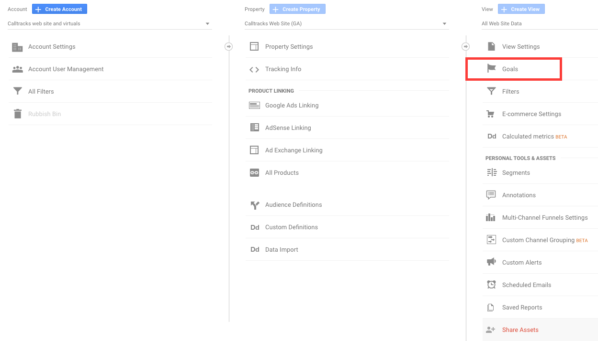Click the Dd icon beside Custom Definitions
This screenshot has height=341, width=598.
click(x=255, y=227)
